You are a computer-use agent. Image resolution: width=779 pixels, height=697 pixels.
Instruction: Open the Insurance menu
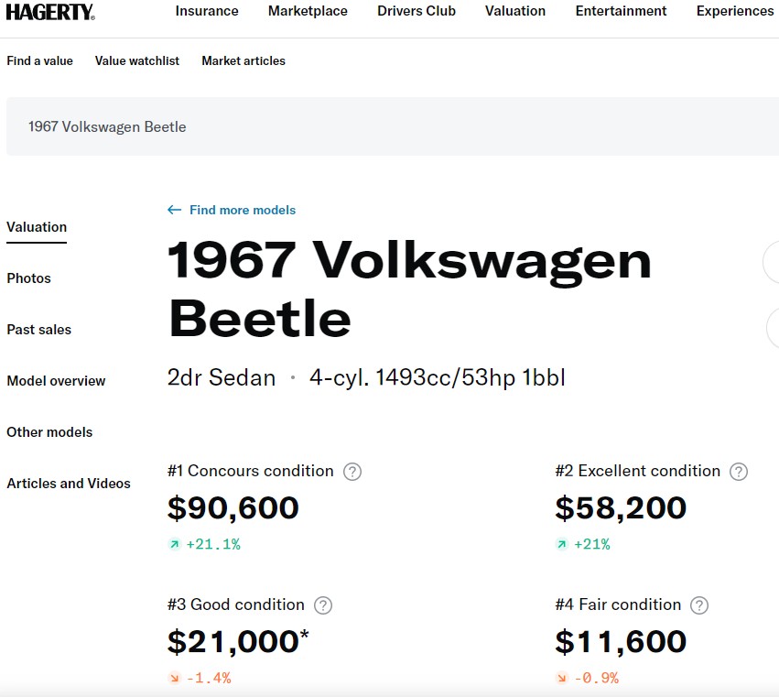pyautogui.click(x=207, y=11)
